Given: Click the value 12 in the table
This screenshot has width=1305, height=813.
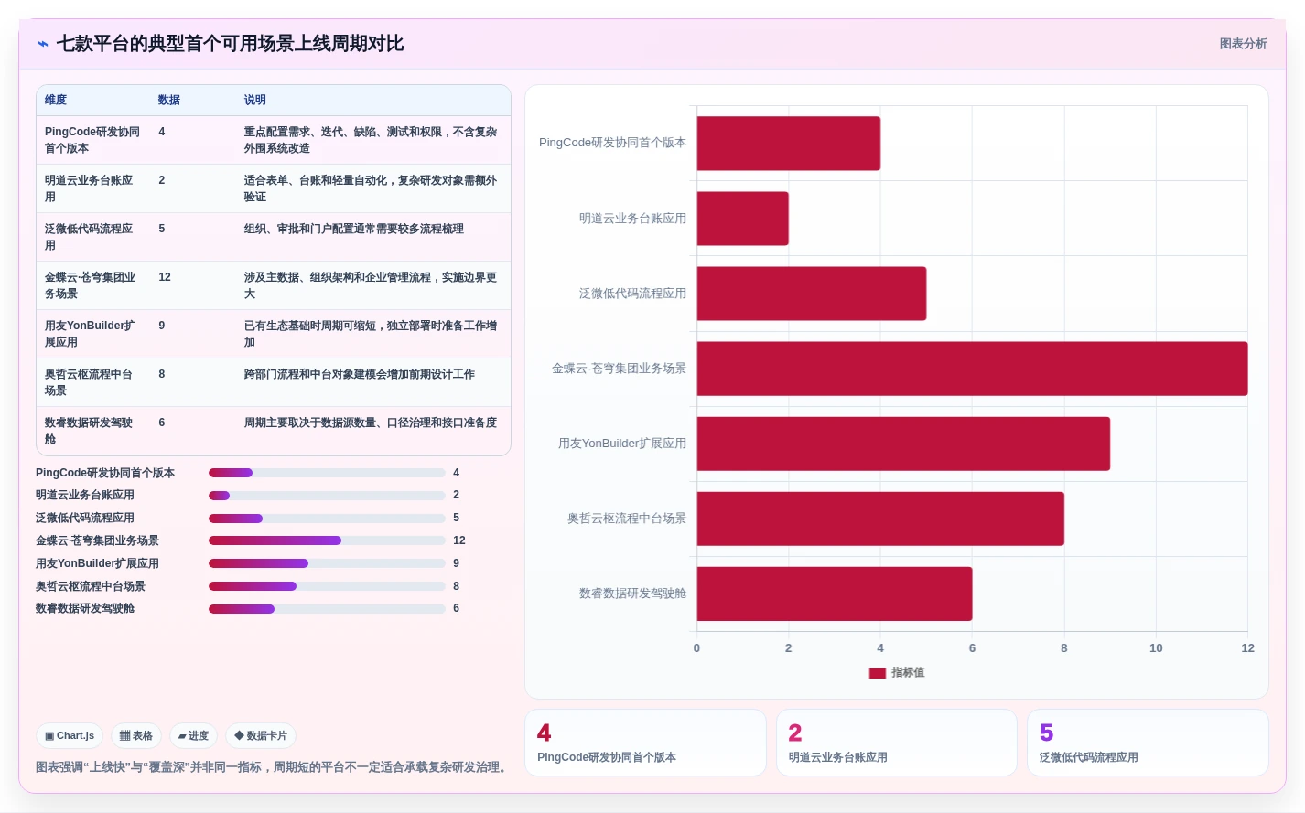Looking at the screenshot, I should (x=165, y=277).
